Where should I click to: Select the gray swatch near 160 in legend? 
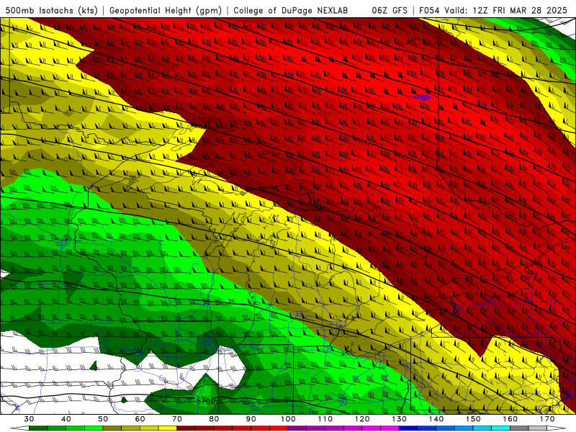tap(519, 428)
